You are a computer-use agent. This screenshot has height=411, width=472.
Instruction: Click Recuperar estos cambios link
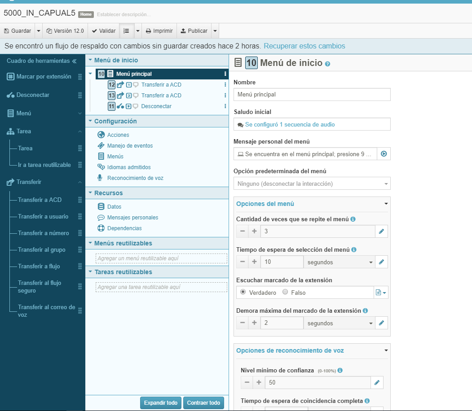304,46
